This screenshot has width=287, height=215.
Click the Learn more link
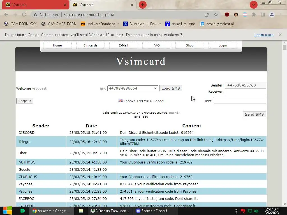(264, 35)
